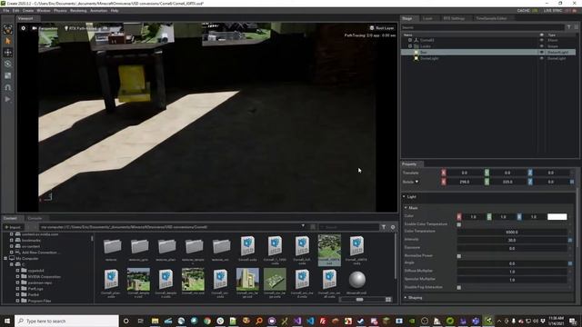The height and width of the screenshot is (327, 582).
Task: Collapse the My Computer tree node
Action: (5, 258)
